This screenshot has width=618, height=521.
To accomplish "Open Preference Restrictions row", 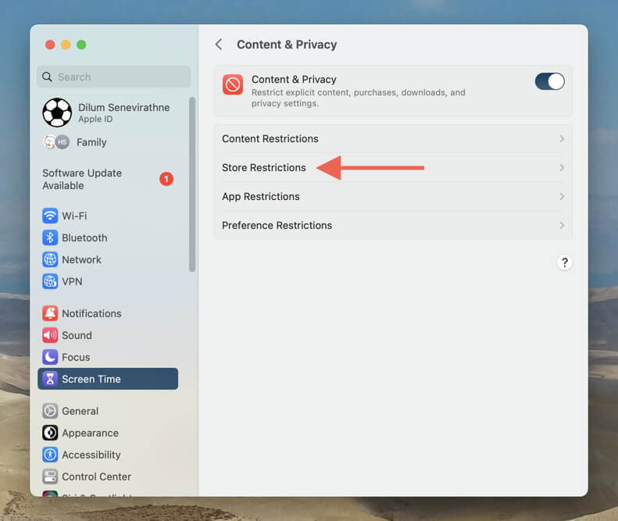I will click(x=393, y=225).
